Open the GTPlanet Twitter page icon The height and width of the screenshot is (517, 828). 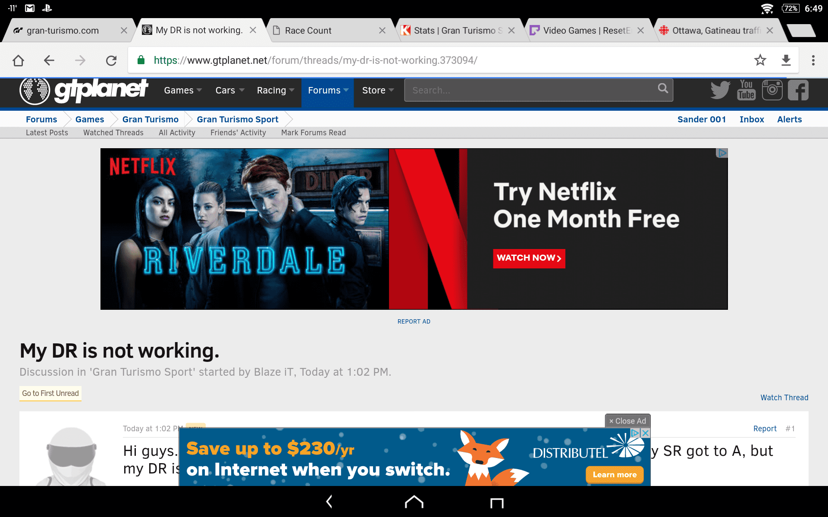coord(720,90)
